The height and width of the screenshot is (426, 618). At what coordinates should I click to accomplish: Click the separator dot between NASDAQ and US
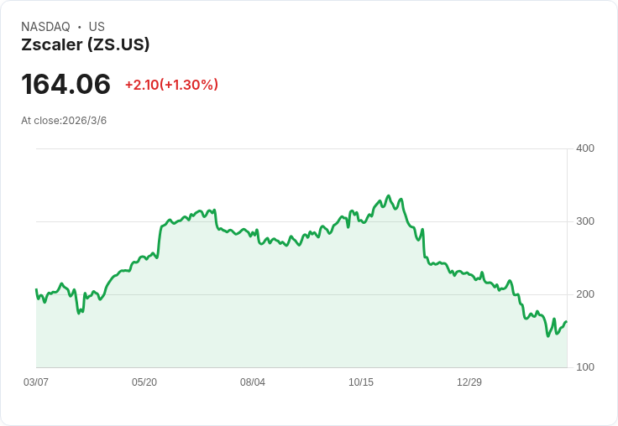coord(79,27)
